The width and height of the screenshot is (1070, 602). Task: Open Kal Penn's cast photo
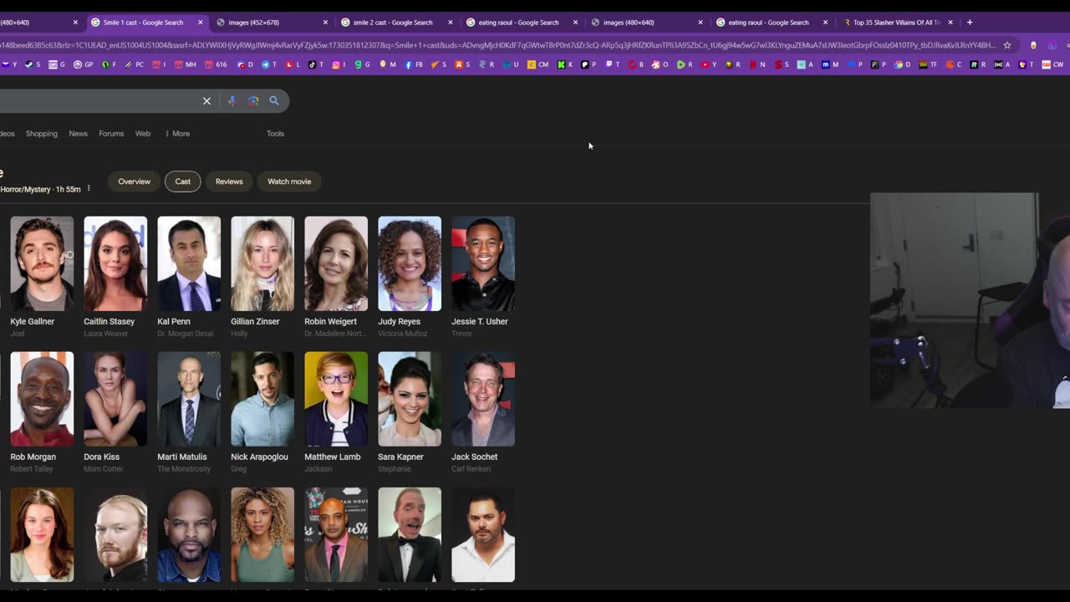(189, 263)
